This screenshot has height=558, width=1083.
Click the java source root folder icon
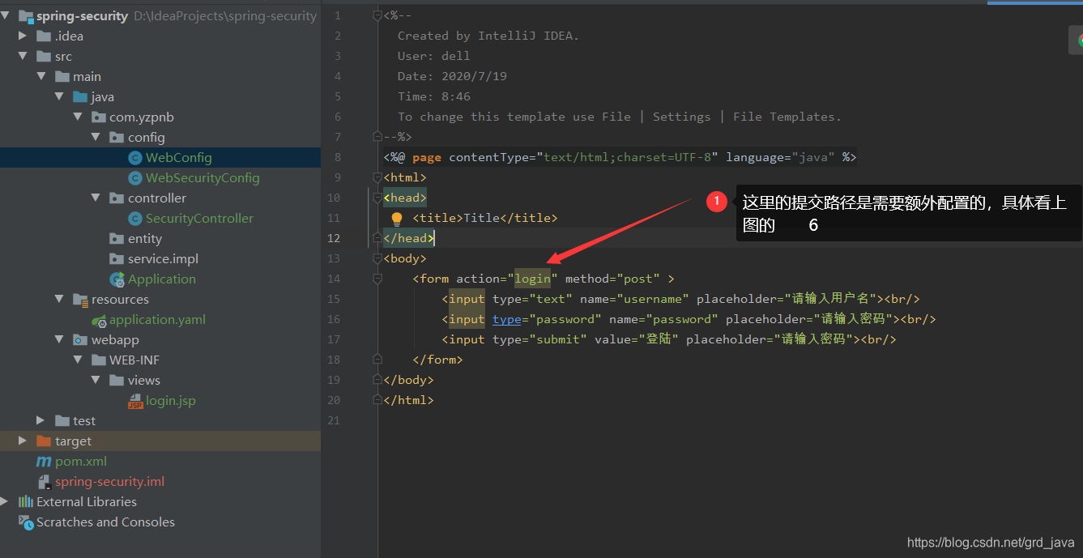80,96
